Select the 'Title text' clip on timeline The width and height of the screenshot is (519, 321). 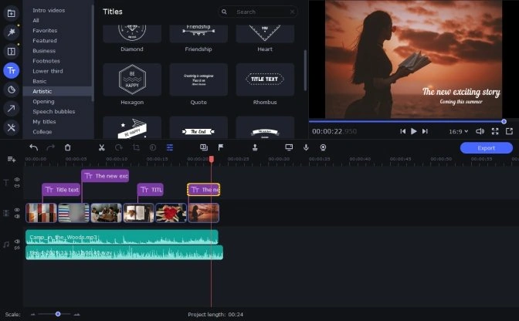[x=61, y=189]
